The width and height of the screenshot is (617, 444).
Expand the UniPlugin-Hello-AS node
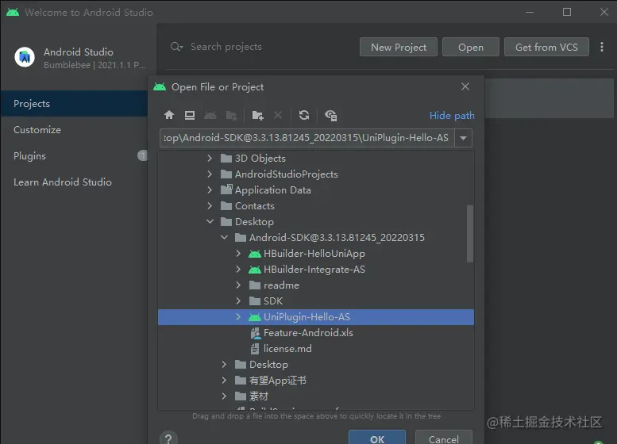(x=238, y=316)
